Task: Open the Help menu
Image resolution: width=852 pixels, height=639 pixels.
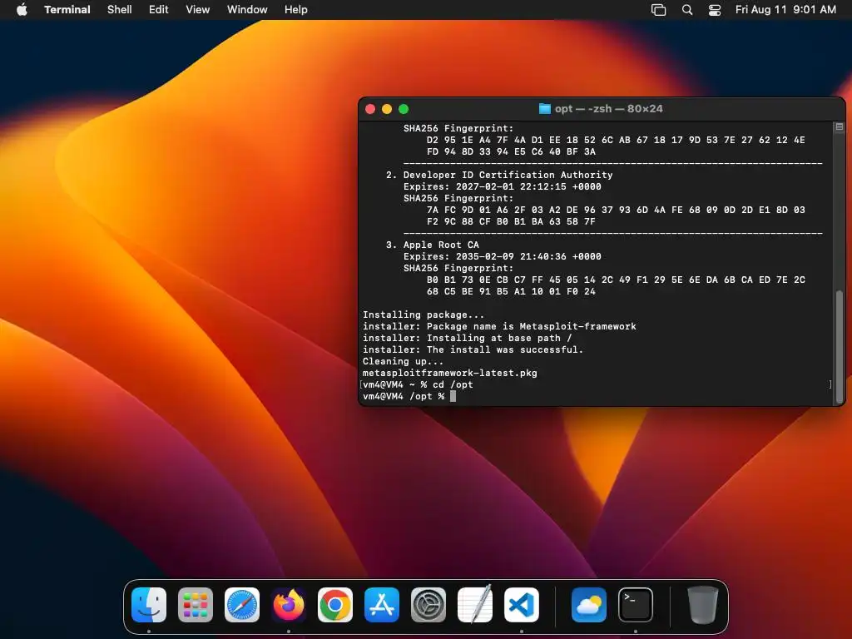Action: click(x=295, y=9)
